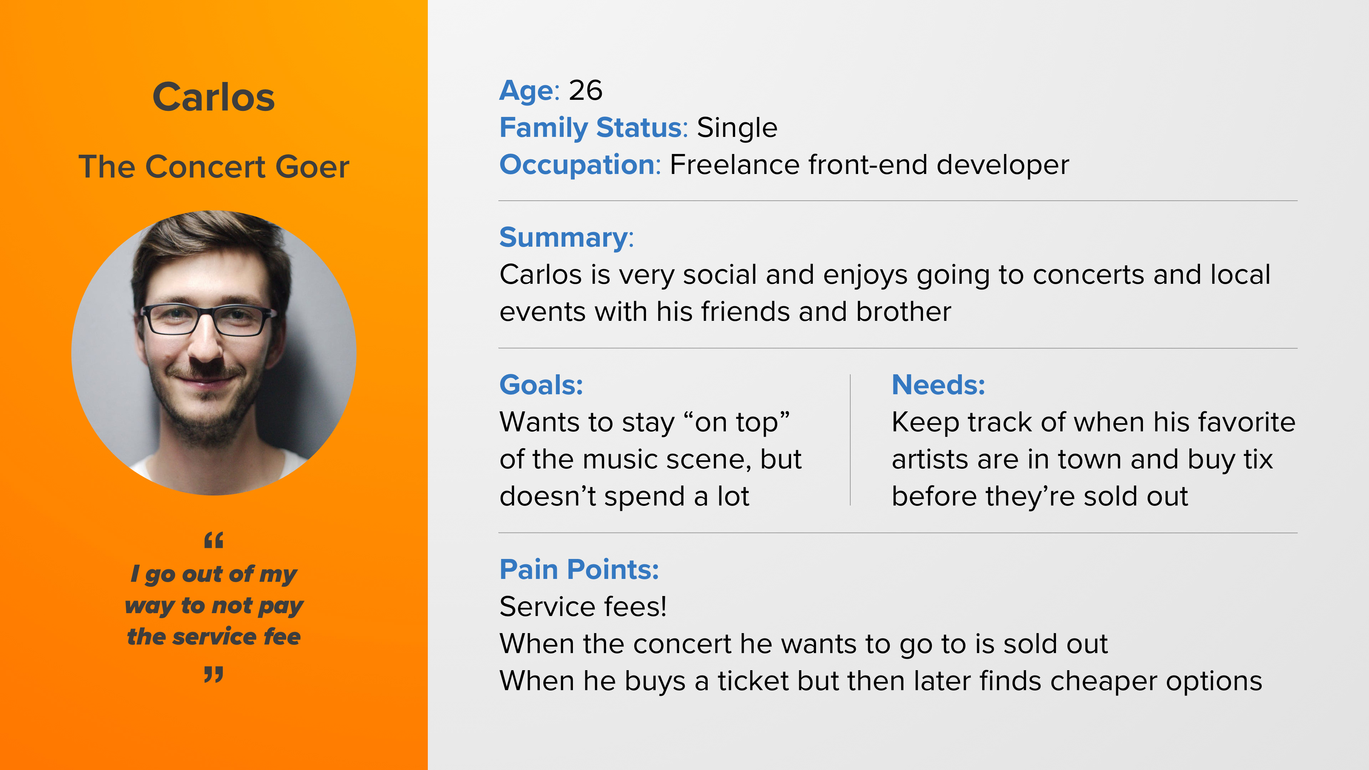Select Carlos's circular profile photo

tap(214, 353)
